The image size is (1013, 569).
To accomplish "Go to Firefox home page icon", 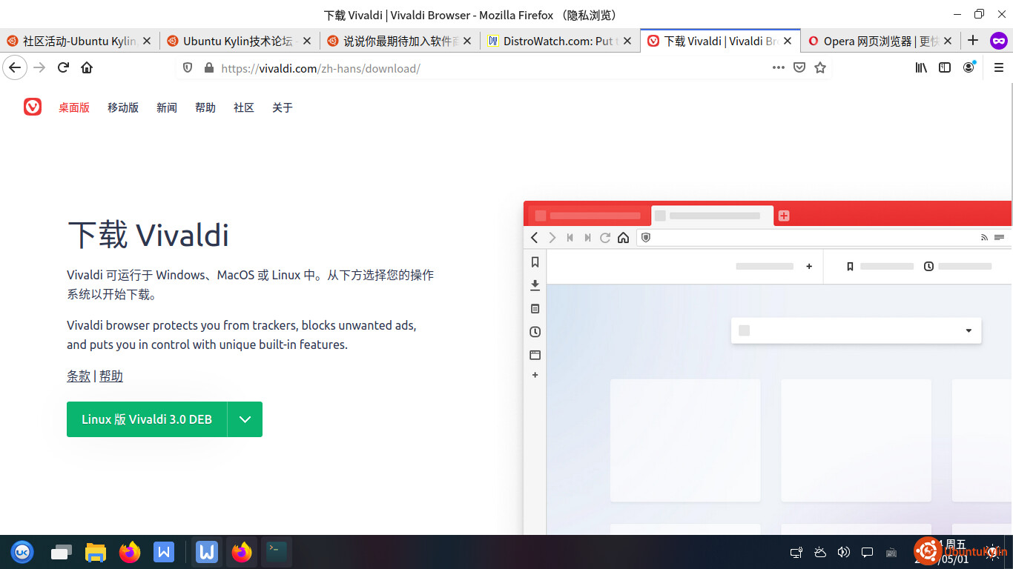I will click(x=87, y=67).
